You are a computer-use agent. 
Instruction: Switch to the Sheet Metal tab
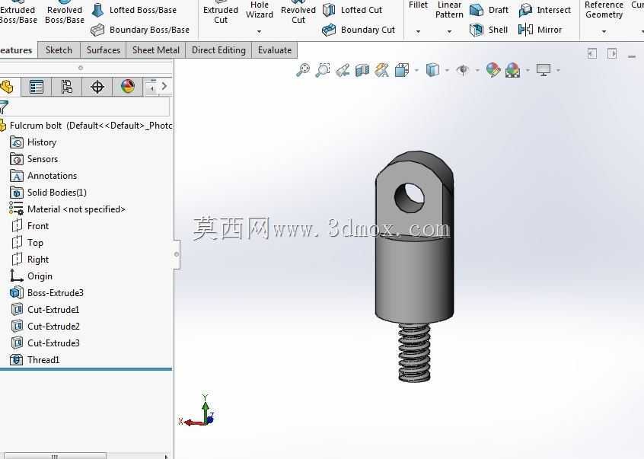tap(155, 50)
